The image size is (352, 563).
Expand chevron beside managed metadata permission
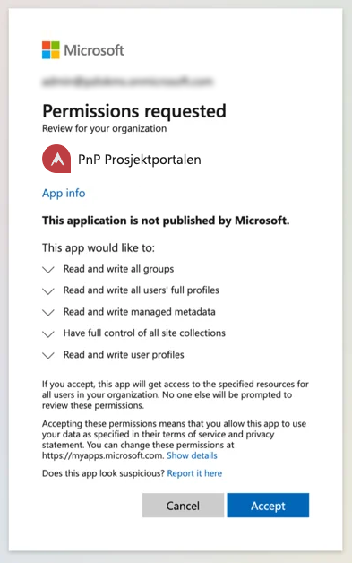coord(48,312)
